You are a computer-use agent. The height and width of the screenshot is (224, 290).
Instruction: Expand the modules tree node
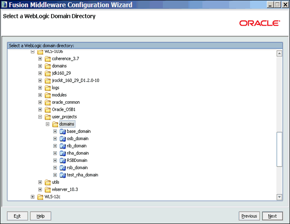click(40, 95)
